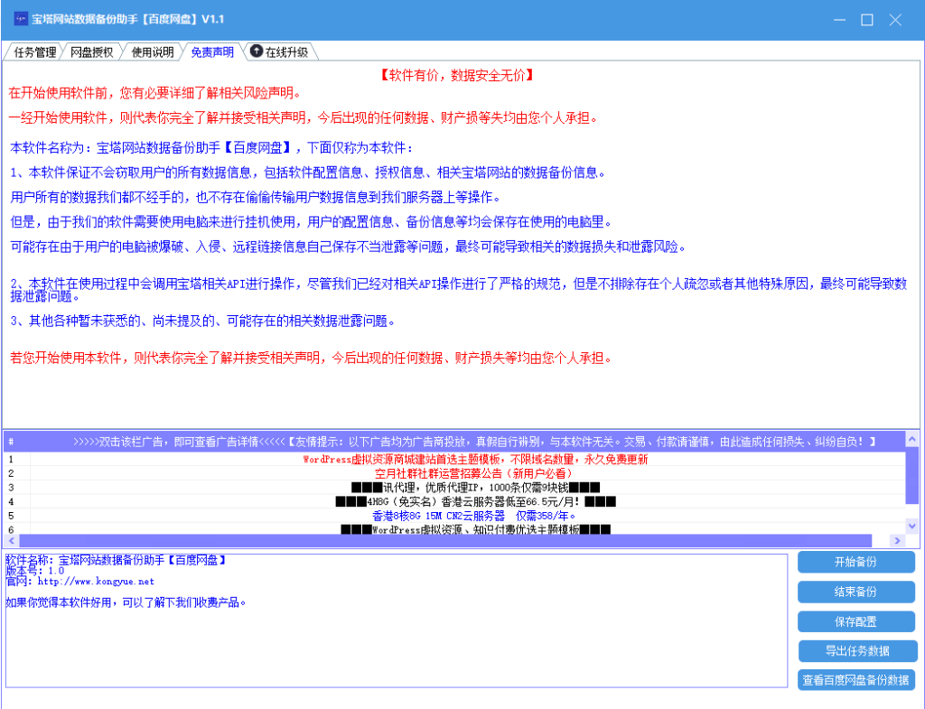925x709 pixels.
Task: Stop the backup with 结束备份
Action: point(856,592)
